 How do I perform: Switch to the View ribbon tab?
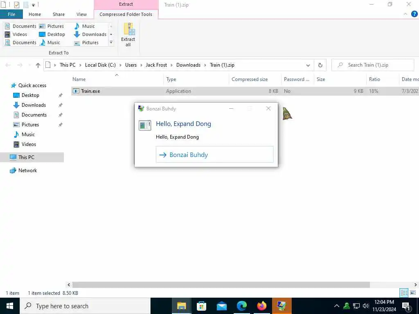[x=81, y=14]
